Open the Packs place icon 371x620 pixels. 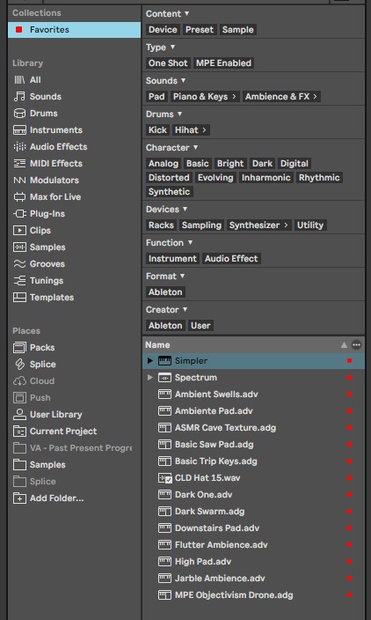click(x=19, y=348)
